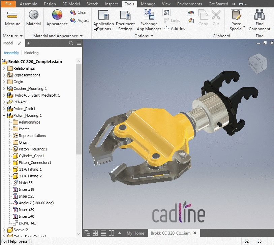Click the Appearance color wheel icon
Viewport: 274px width, 245px height.
pos(57,14)
